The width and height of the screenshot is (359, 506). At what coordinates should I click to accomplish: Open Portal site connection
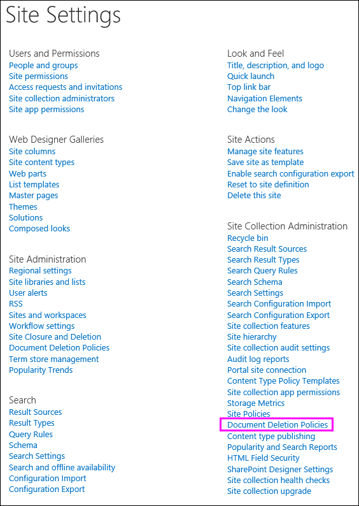click(267, 370)
